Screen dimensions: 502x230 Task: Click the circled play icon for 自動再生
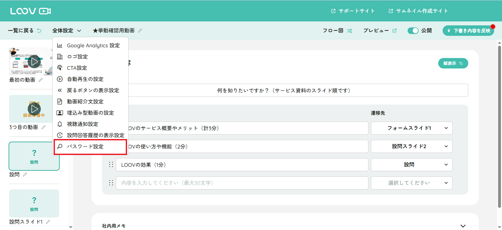click(60, 79)
